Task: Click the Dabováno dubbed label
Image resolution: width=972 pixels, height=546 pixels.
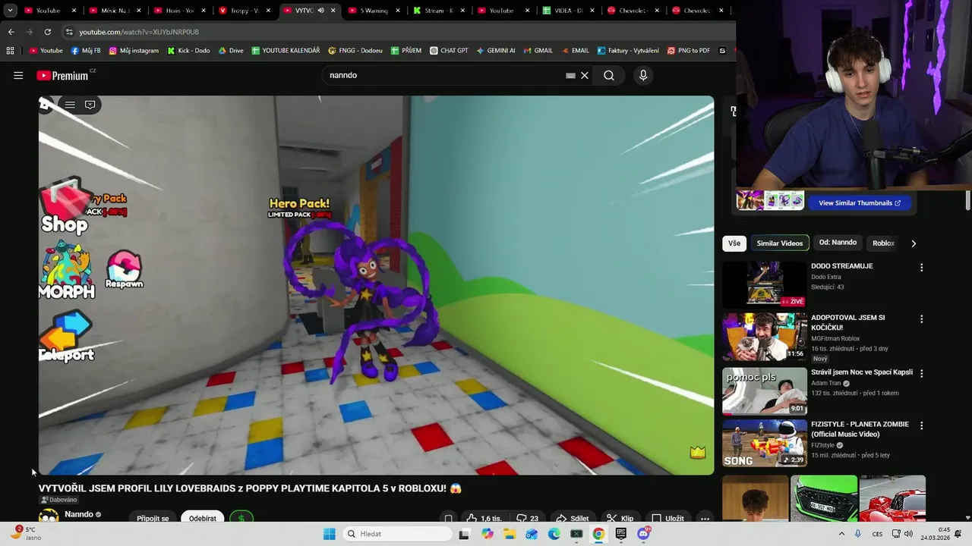Action: pyautogui.click(x=58, y=500)
